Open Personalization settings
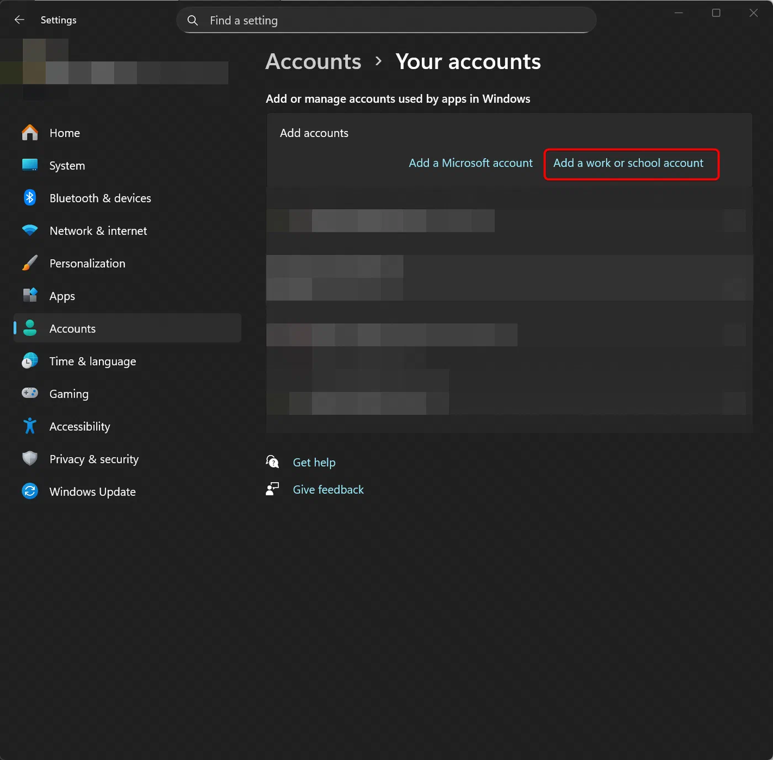The image size is (773, 760). 128,263
